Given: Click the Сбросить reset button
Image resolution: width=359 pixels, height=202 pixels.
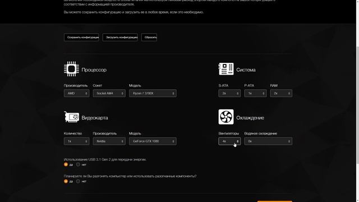Looking at the screenshot, I should pyautogui.click(x=149, y=38).
